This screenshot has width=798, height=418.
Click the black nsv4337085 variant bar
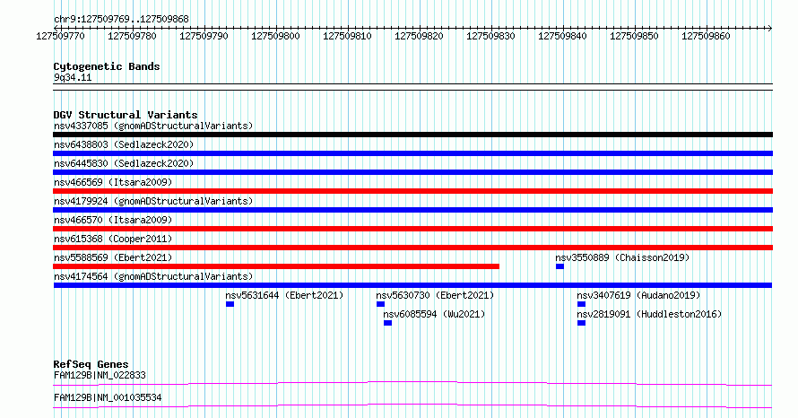pyautogui.click(x=412, y=135)
